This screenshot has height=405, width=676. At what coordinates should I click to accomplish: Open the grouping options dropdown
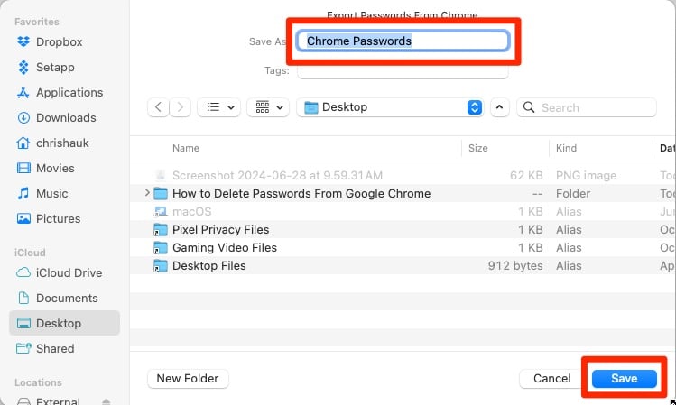coord(268,106)
